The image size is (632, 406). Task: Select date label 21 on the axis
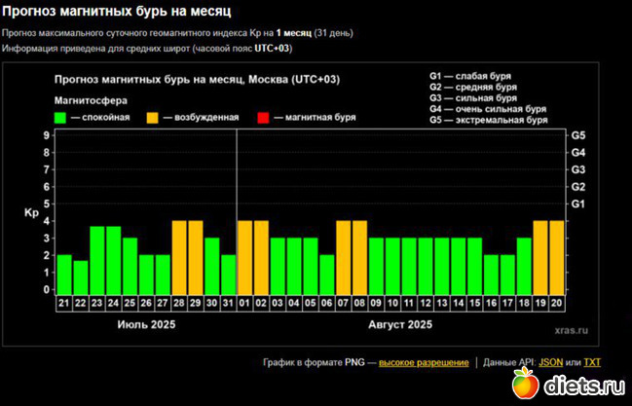[x=64, y=304]
